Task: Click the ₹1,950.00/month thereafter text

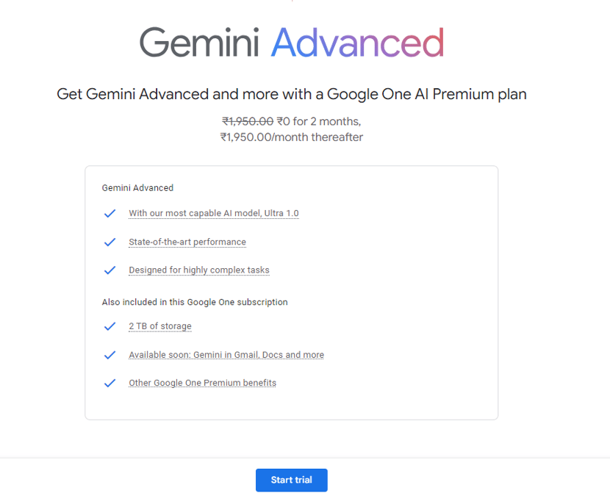Action: tap(292, 137)
